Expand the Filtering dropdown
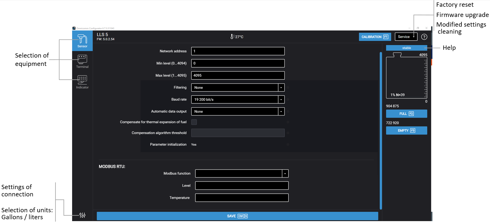 [281, 87]
